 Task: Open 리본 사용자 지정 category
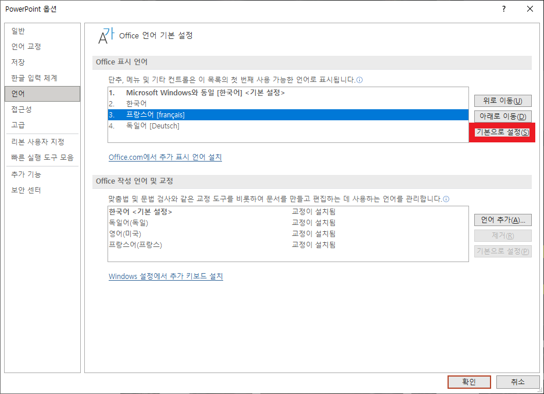pyautogui.click(x=42, y=142)
